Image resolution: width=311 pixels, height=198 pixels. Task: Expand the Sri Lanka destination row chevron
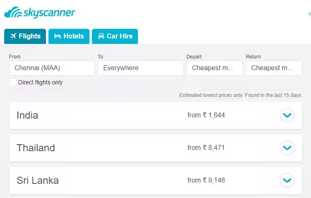(287, 180)
